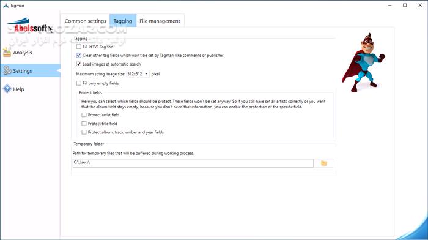This screenshot has width=428, height=240.
Task: Click the Abelssoft logo
Action: [29, 26]
